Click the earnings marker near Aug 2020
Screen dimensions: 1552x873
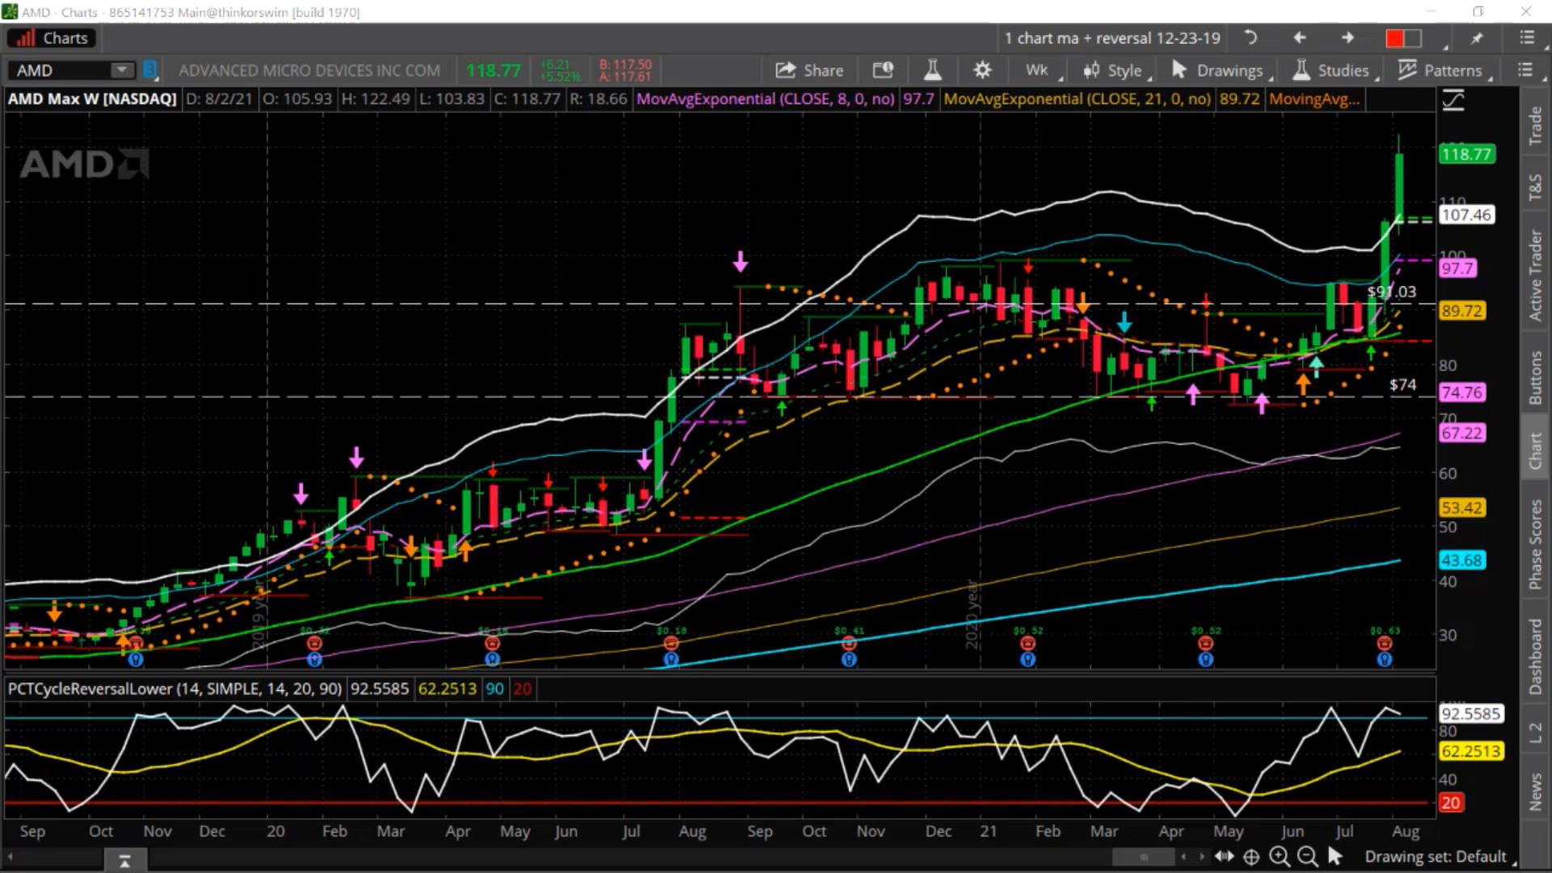(671, 643)
